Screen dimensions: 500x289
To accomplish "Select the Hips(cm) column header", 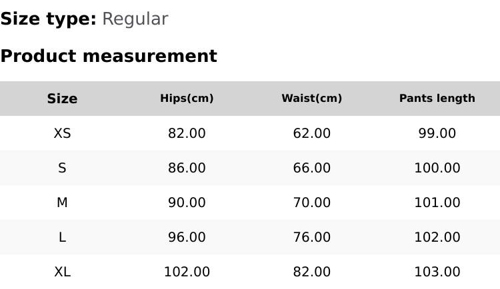I will point(187,99).
